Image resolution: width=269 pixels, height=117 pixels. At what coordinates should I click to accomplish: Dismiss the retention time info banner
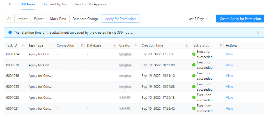pos(258,33)
